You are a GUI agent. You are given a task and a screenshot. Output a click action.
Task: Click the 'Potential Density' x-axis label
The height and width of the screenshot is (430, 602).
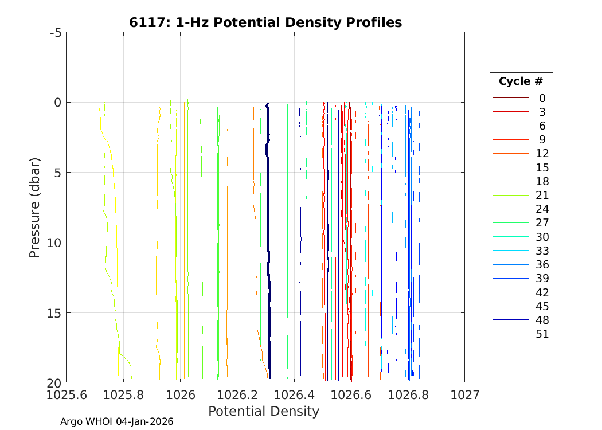point(264,411)
